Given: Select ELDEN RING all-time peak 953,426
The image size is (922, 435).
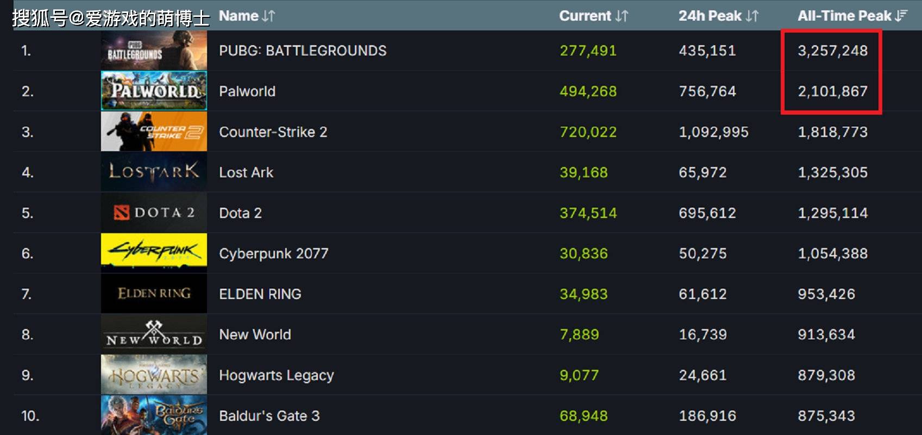Looking at the screenshot, I should pos(826,294).
